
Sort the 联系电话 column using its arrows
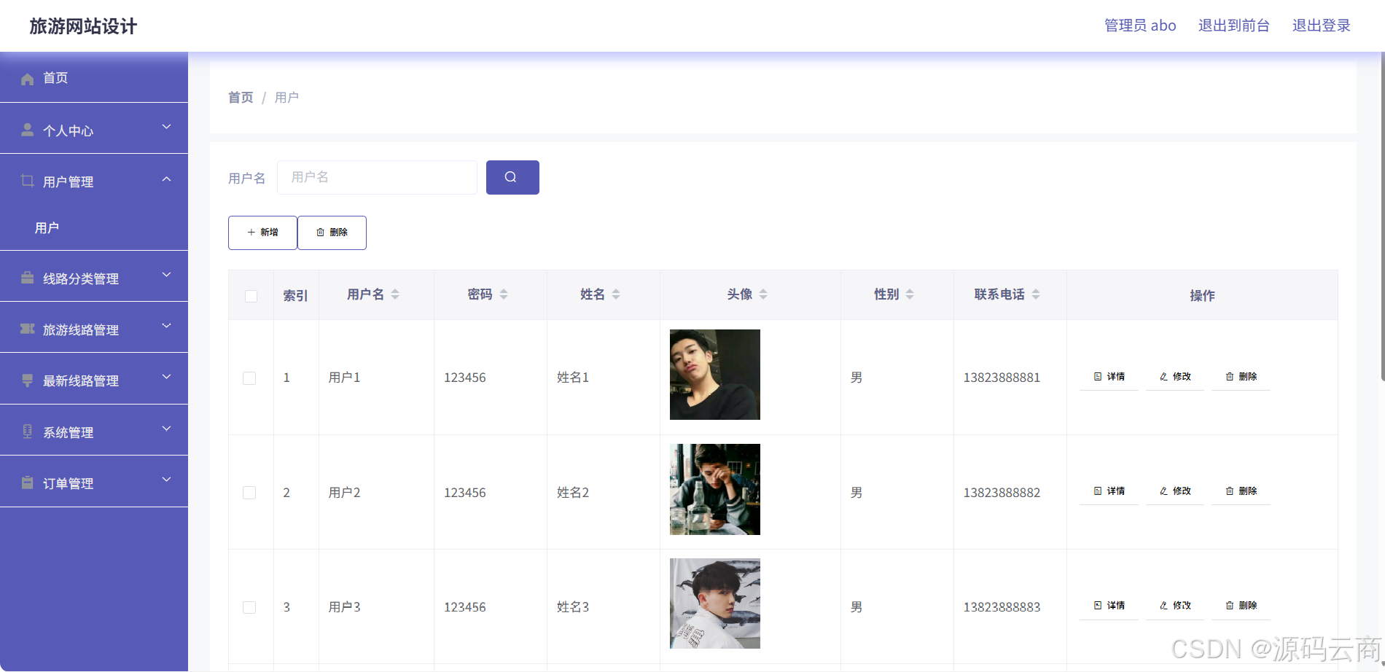(x=1036, y=294)
